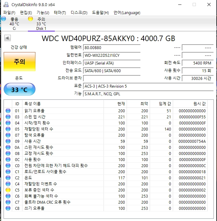
Task: Open the 기능(U) menu
Action: coord(43,13)
